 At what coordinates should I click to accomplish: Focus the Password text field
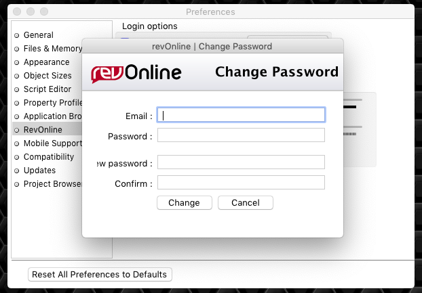tap(241, 135)
